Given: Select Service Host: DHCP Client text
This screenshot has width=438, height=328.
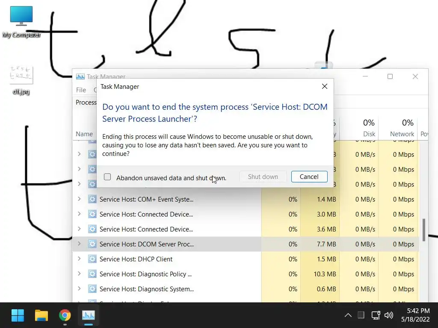Looking at the screenshot, I should pos(136,259).
